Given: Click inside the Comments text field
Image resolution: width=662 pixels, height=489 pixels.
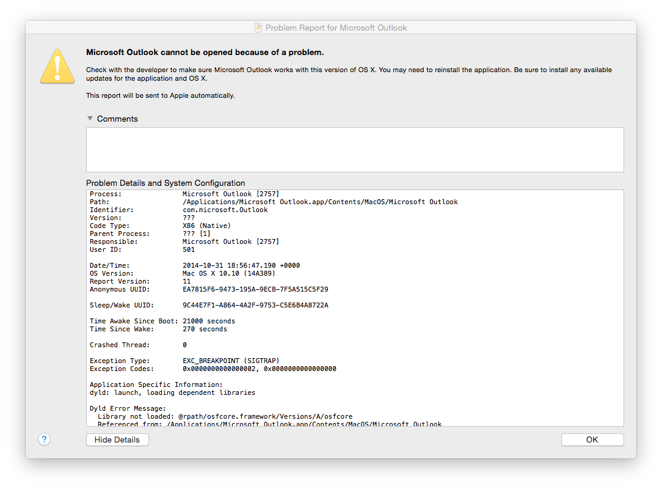Looking at the screenshot, I should 355,150.
